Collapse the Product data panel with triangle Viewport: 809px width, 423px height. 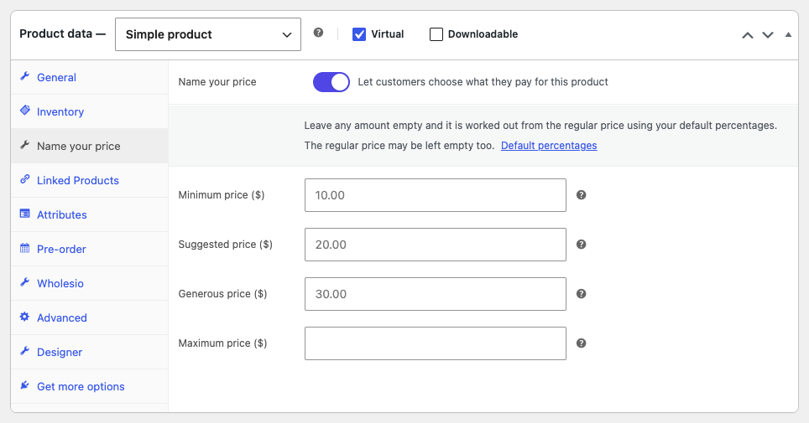click(788, 34)
